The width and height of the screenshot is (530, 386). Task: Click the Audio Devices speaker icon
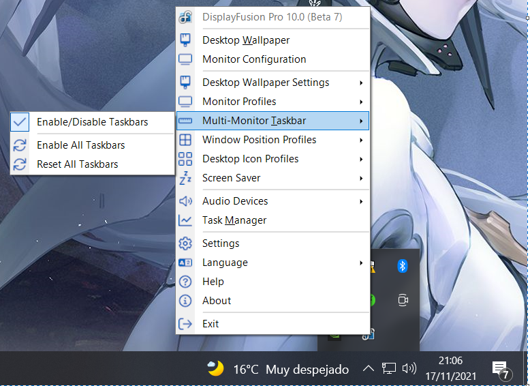pyautogui.click(x=185, y=201)
